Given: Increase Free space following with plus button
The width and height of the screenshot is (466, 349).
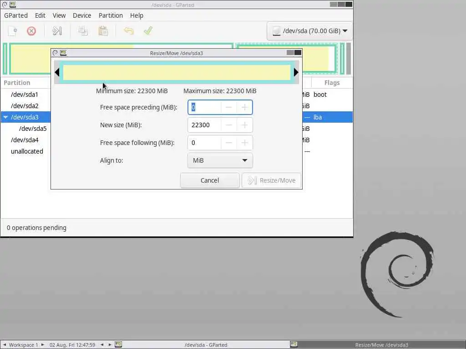Looking at the screenshot, I should pos(244,143).
